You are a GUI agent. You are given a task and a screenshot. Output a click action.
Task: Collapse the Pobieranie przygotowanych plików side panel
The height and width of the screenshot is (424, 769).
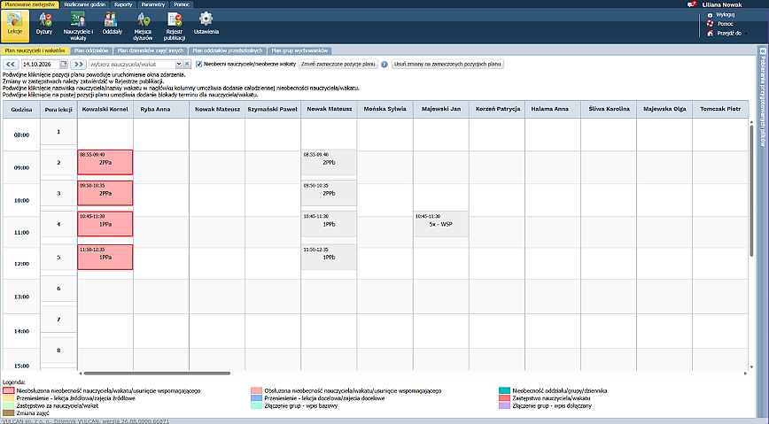point(763,50)
